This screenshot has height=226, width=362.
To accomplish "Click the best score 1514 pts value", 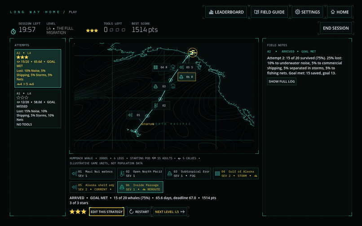I will [145, 30].
